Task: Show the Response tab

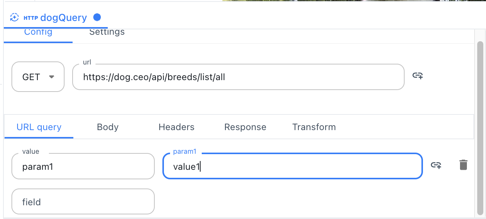Action: click(245, 127)
